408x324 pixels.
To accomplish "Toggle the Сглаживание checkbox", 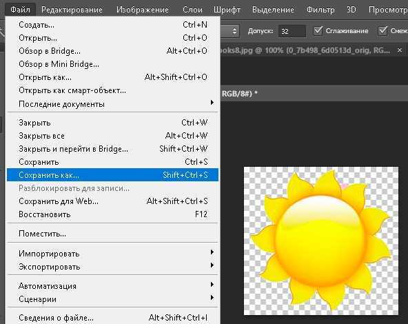I will (x=318, y=31).
